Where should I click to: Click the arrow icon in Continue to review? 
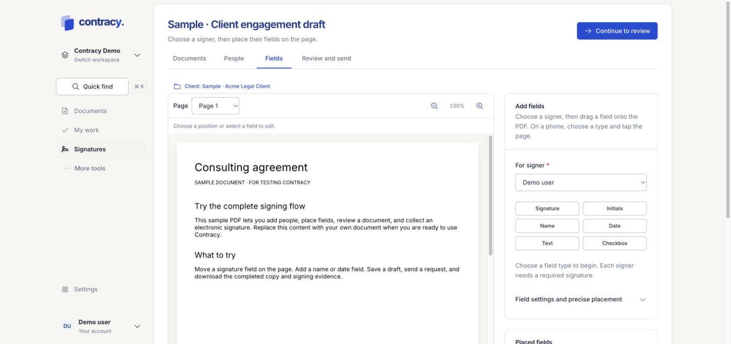click(588, 31)
